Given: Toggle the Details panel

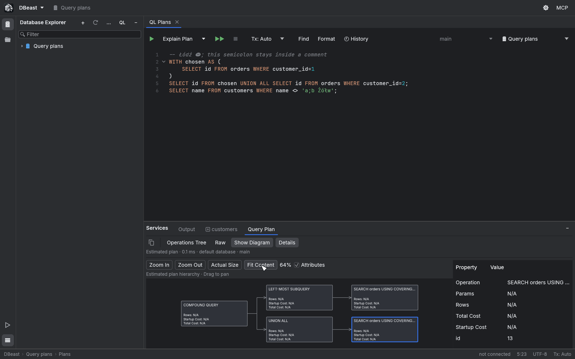Looking at the screenshot, I should [287, 243].
